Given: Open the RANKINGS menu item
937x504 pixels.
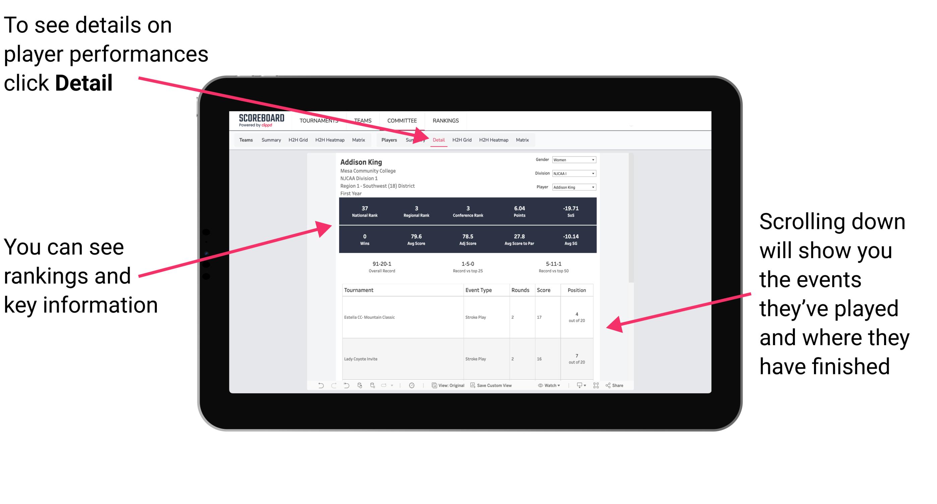Looking at the screenshot, I should (445, 120).
